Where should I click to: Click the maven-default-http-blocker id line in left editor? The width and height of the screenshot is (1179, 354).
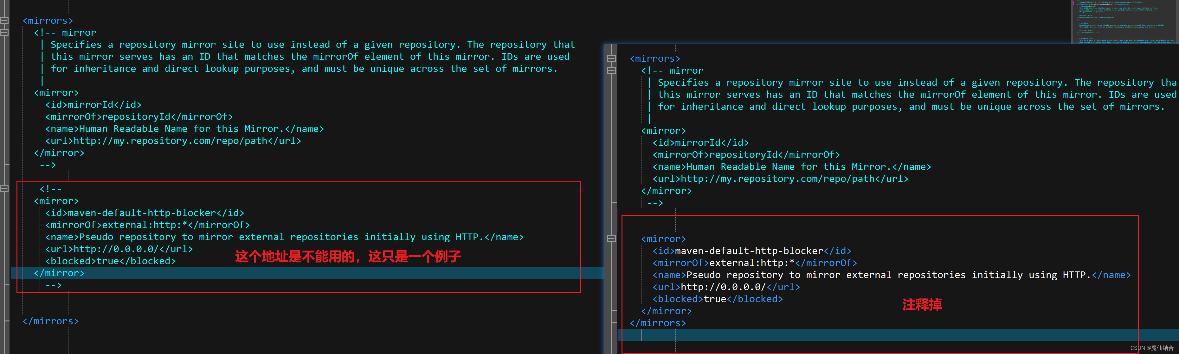click(x=145, y=213)
